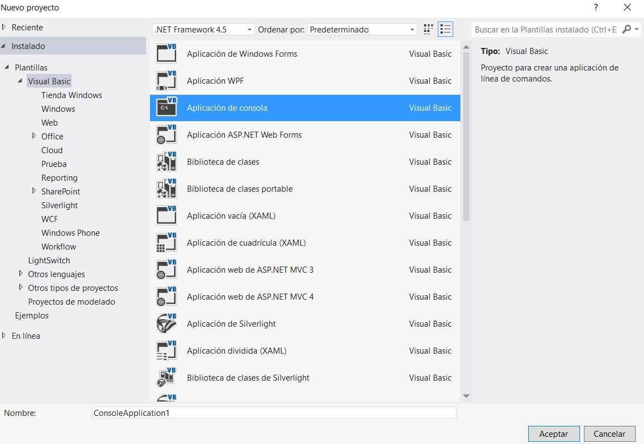Image resolution: width=644 pixels, height=444 pixels.
Task: Select the Prueba category
Action: point(54,164)
